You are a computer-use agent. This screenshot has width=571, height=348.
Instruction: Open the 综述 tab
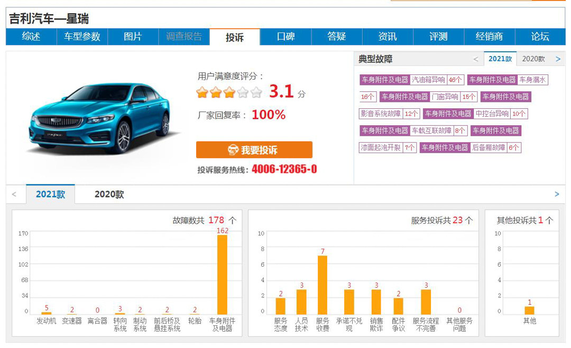[31, 36]
